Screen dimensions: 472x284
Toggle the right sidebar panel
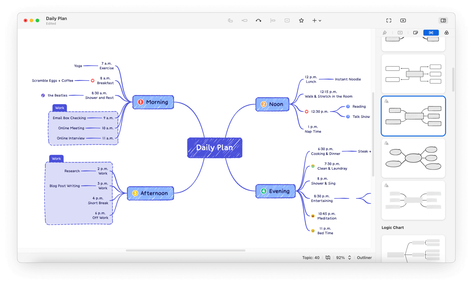[x=443, y=20]
